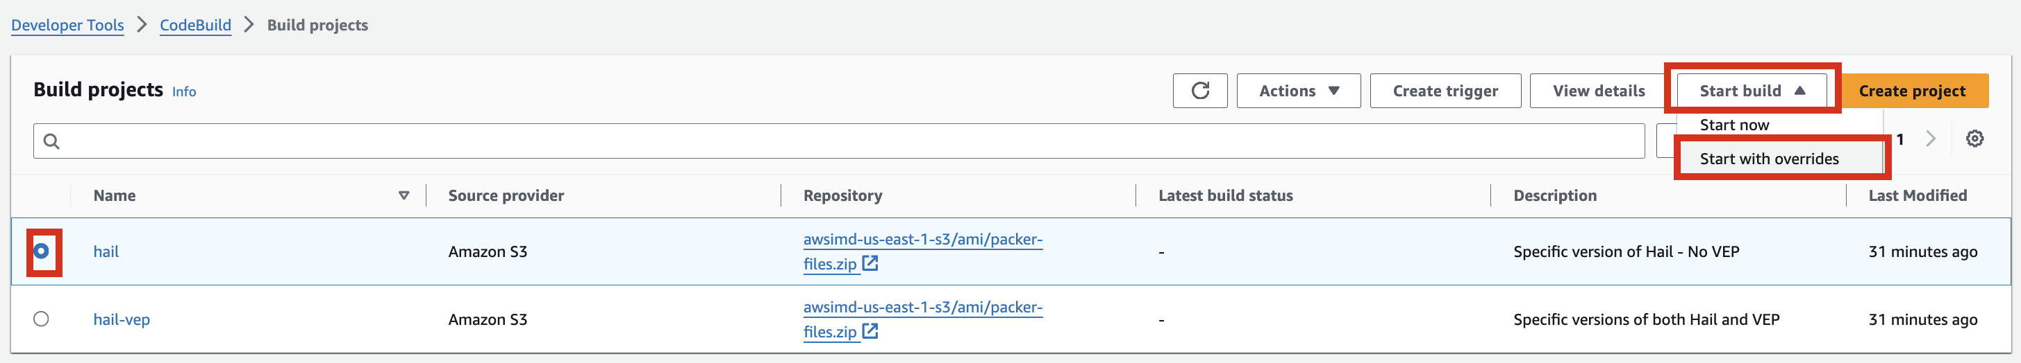Choose Start now from menu

pyautogui.click(x=1734, y=125)
